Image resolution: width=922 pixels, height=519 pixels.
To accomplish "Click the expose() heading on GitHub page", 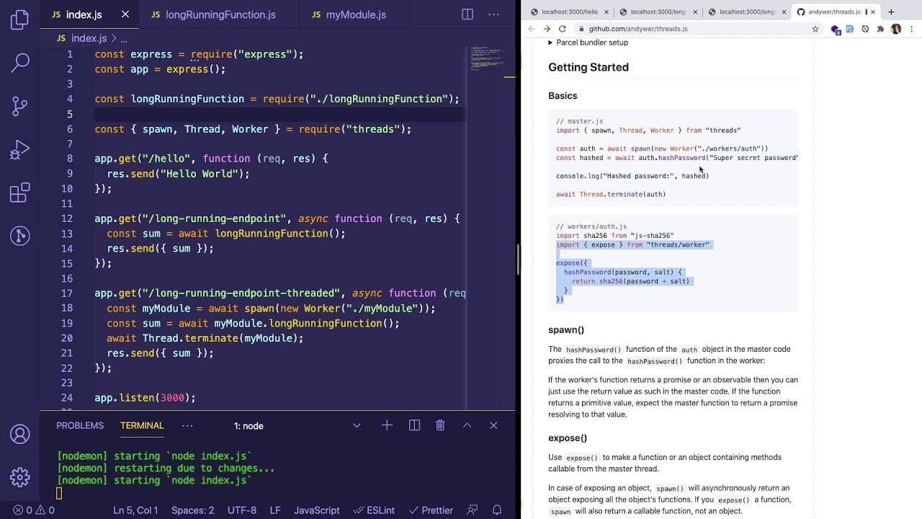I will 568,438.
